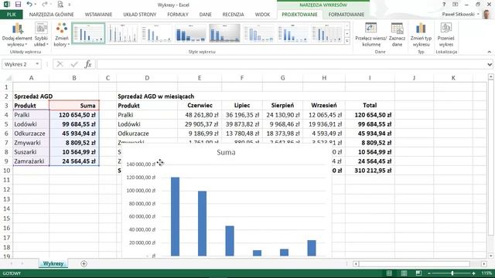Expand the formula bar chevron
The height and width of the screenshot is (278, 495).
pyautogui.click(x=490, y=64)
